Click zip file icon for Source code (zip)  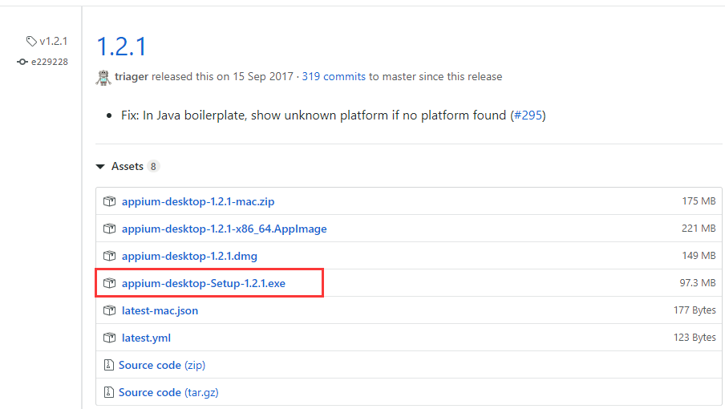pos(108,365)
